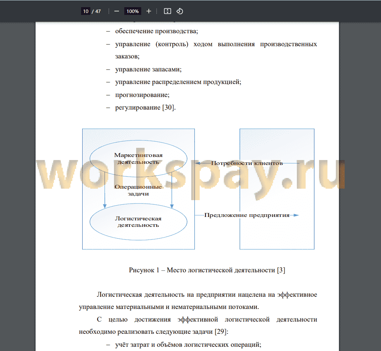Click the 'Маркетинговая деятельность' ellipse label
This screenshot has height=351, width=381.
pyautogui.click(x=138, y=159)
